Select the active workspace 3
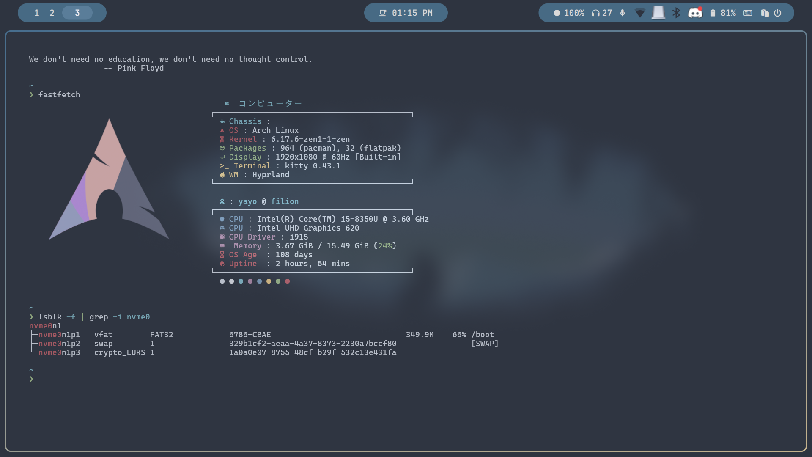 77,13
